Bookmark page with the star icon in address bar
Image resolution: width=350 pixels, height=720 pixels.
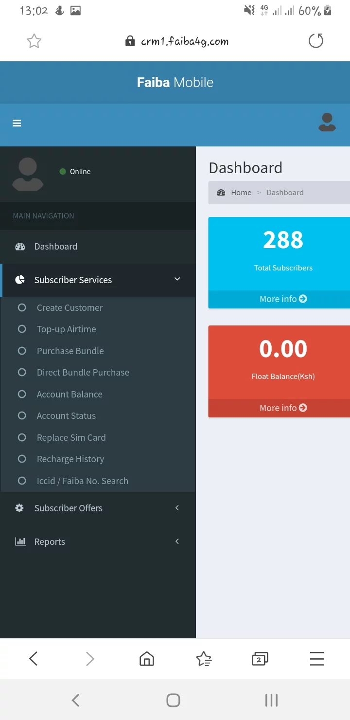(34, 41)
